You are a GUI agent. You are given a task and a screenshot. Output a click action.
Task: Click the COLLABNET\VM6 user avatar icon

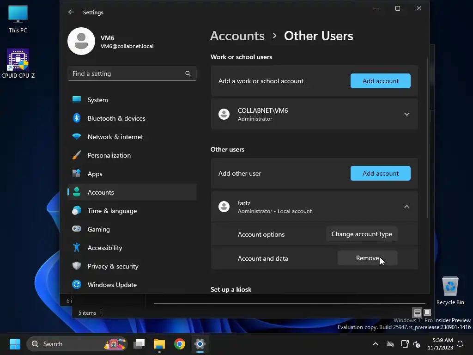224,114
